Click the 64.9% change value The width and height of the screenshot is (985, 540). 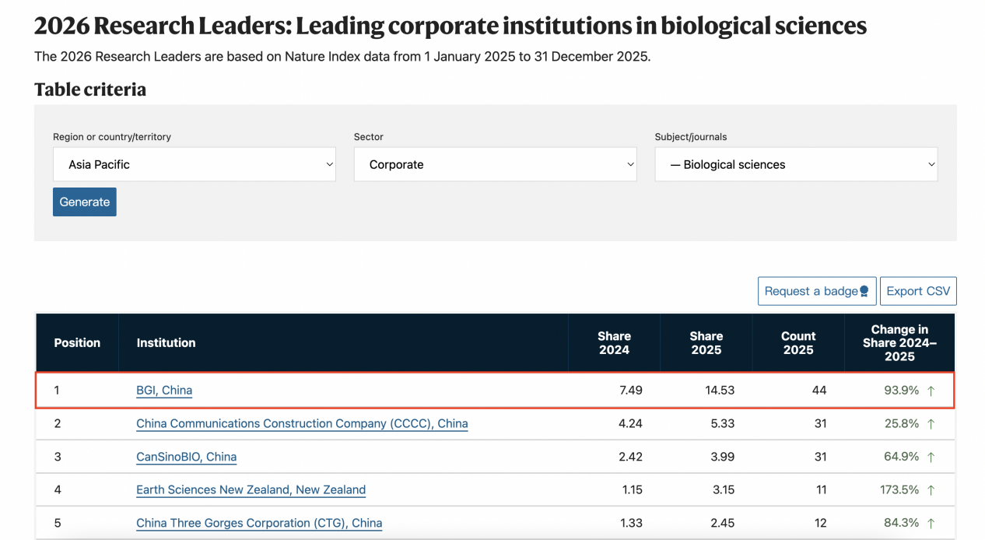pyautogui.click(x=901, y=457)
